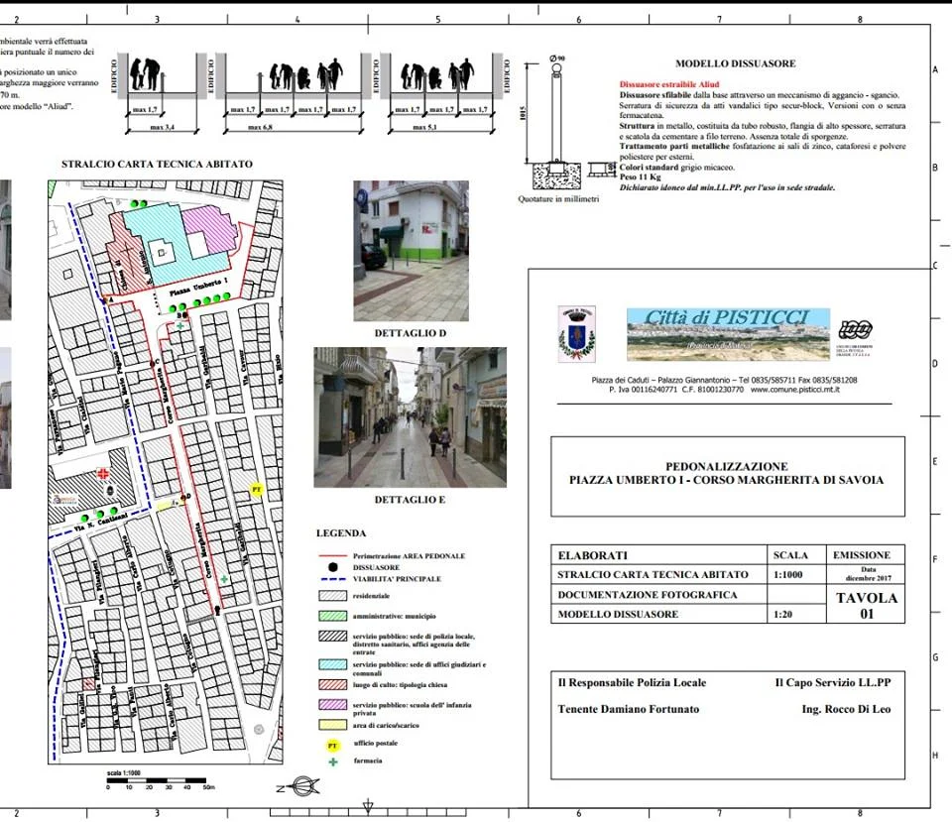
Task: Click the blue dashed viabilità principale legend line
Action: click(x=333, y=579)
